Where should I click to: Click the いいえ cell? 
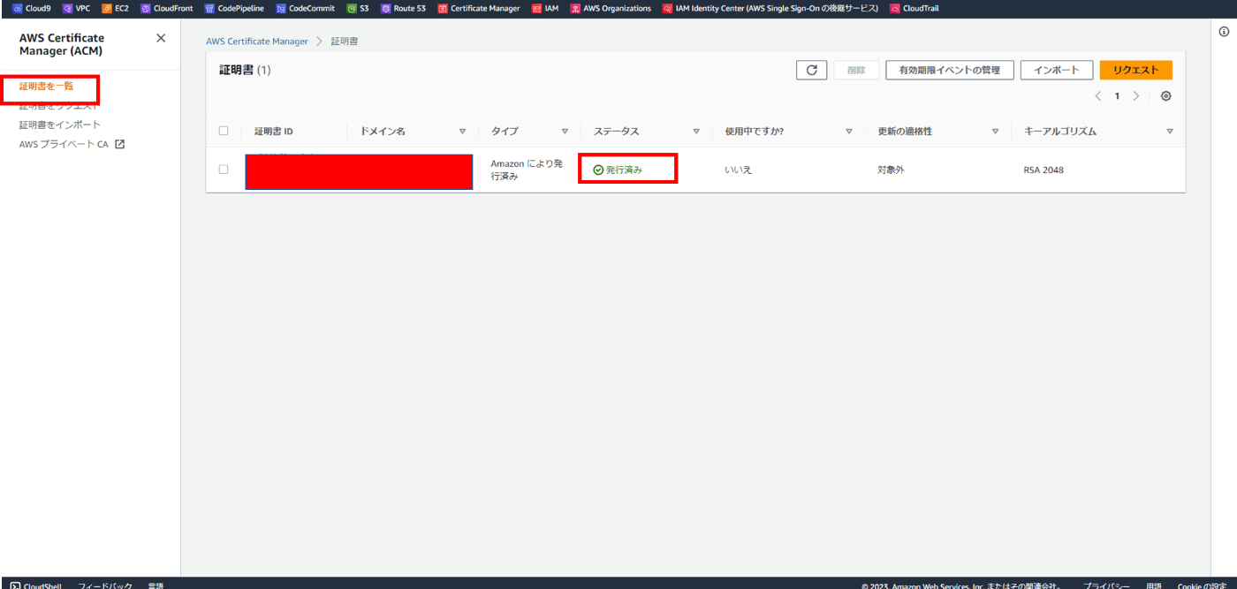(738, 170)
